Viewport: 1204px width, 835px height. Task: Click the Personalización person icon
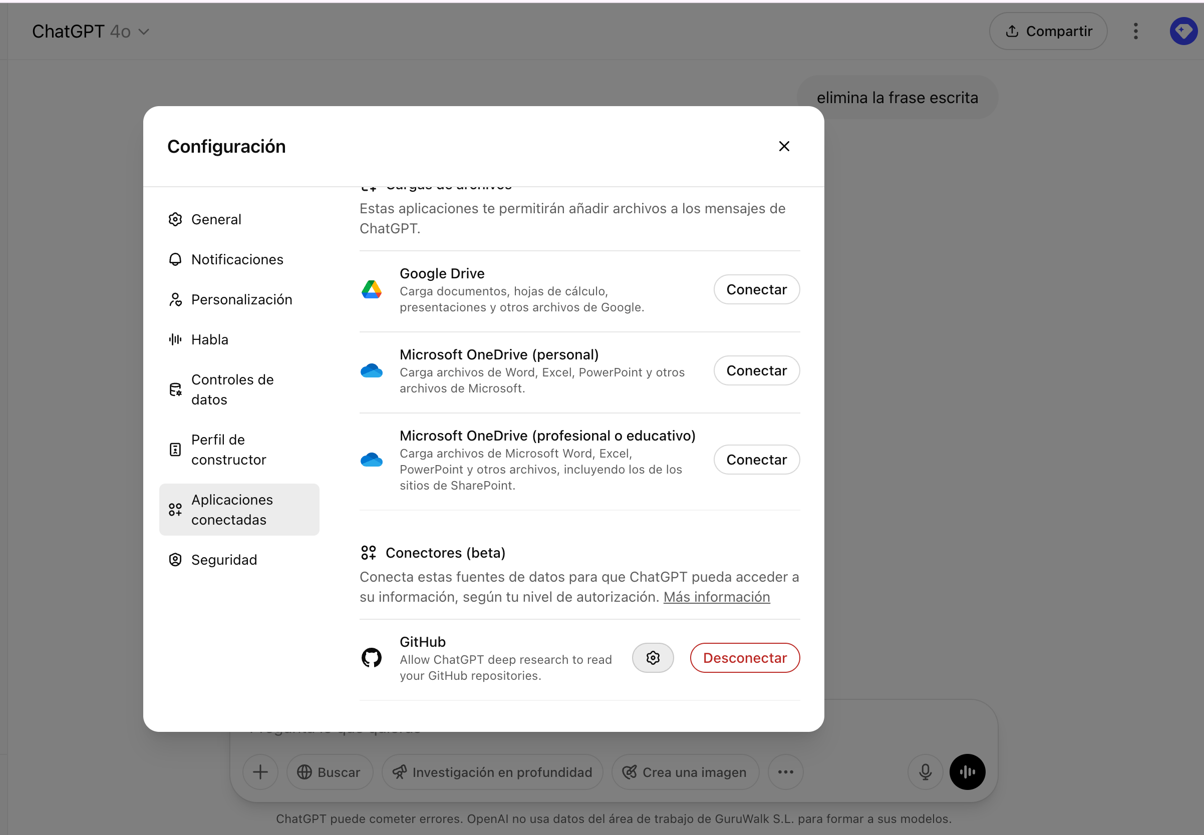pyautogui.click(x=175, y=299)
